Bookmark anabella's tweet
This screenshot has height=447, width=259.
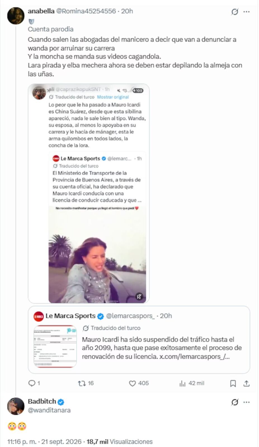233,383
